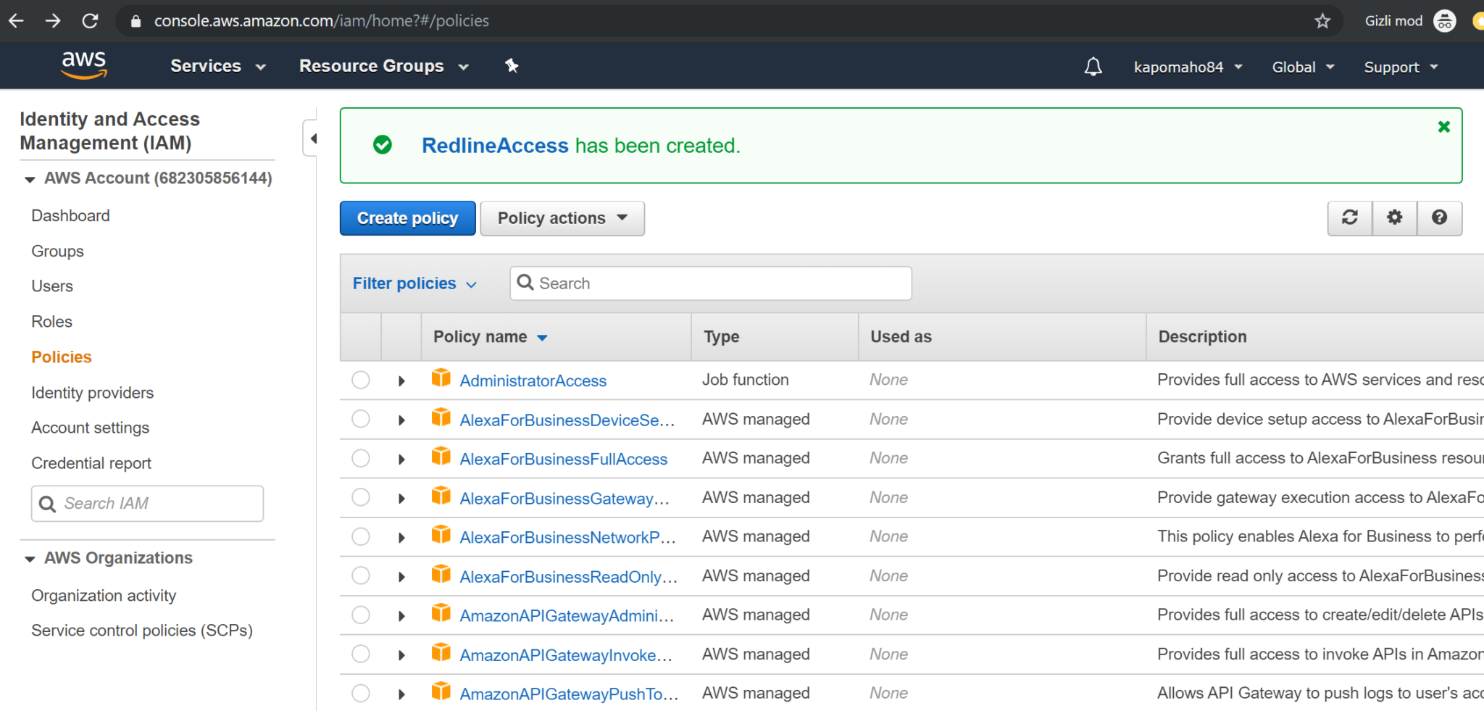Open the table settings gear

click(x=1394, y=217)
